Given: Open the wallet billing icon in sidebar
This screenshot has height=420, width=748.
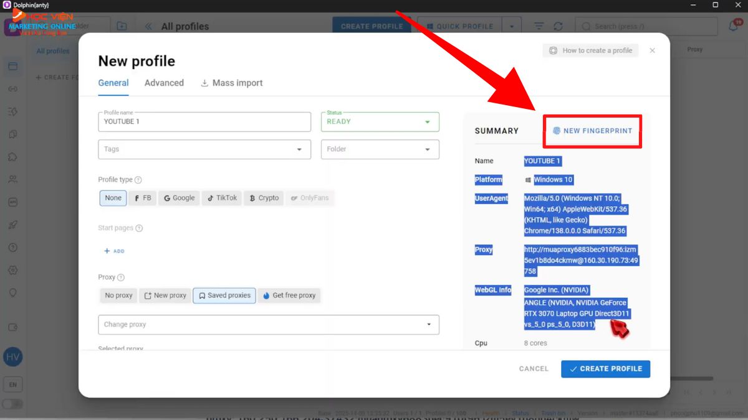Looking at the screenshot, I should coord(12,327).
